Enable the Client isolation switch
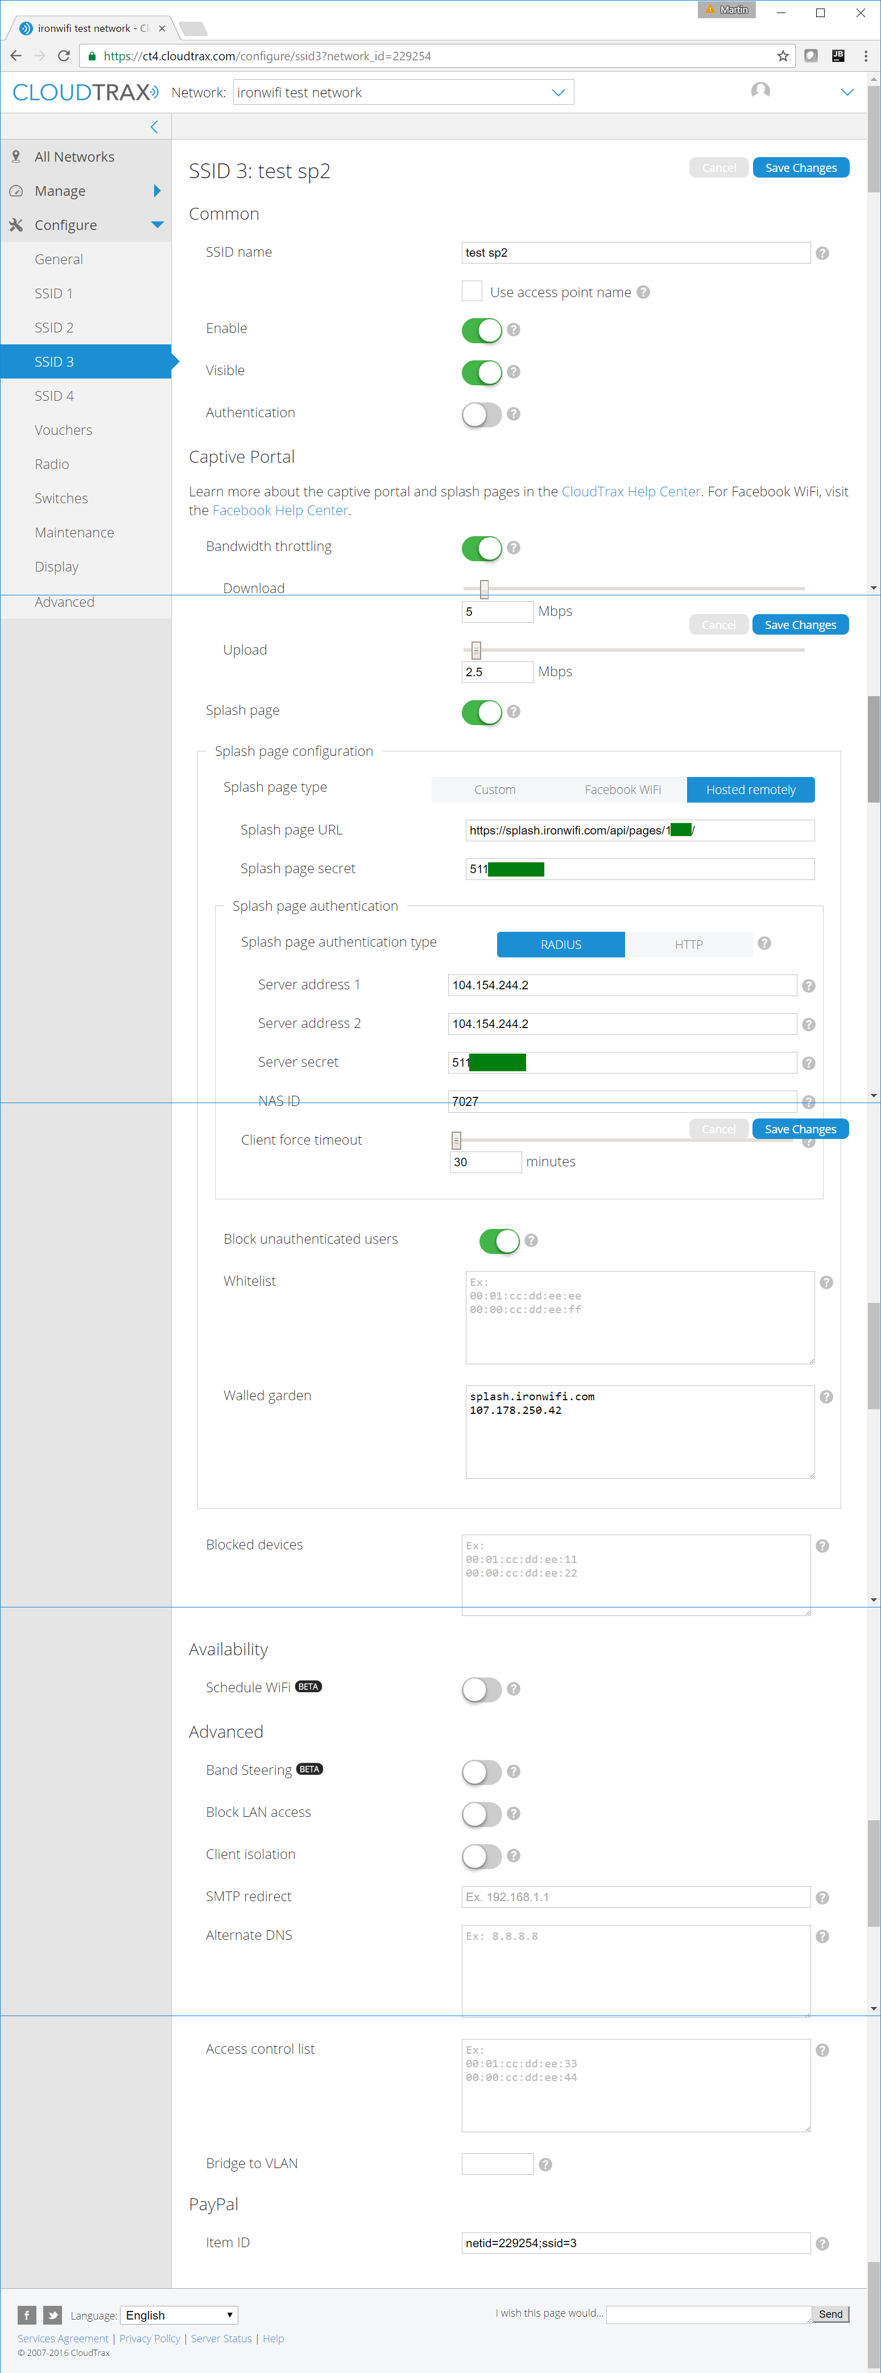 tap(482, 1857)
